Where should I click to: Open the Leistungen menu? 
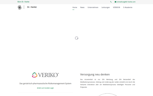click(x=106, y=7)
